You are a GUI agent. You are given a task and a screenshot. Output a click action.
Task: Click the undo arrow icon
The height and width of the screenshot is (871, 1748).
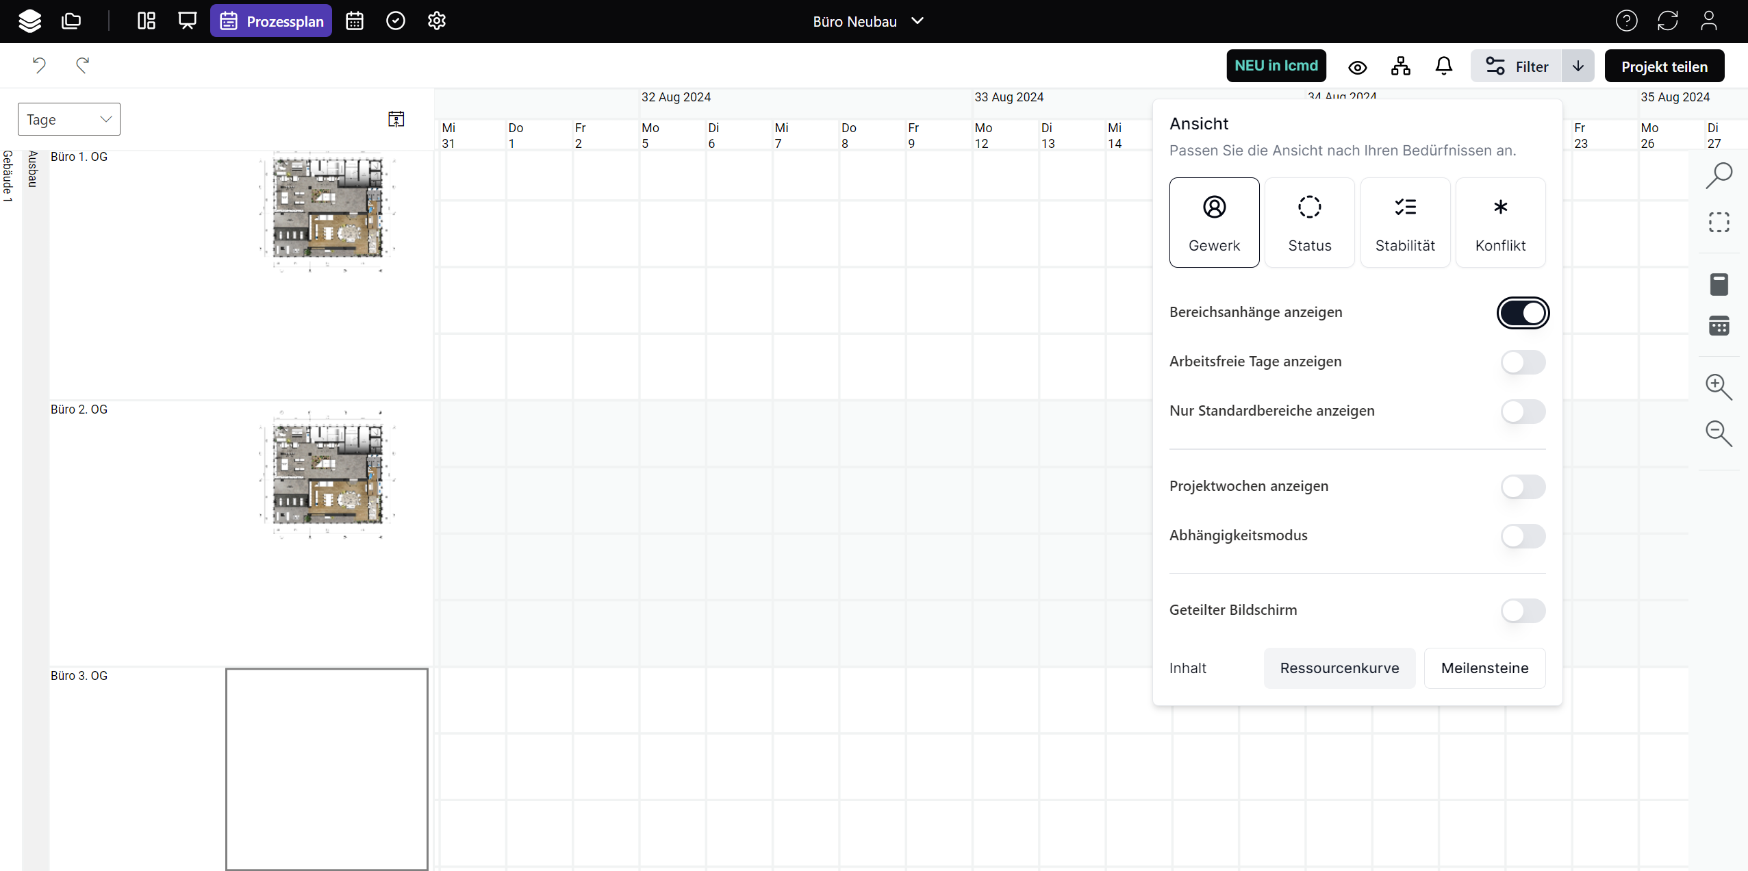[x=39, y=66]
